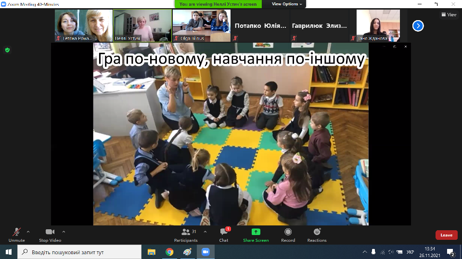Open volume control tray icon
This screenshot has width=462, height=259.
(391, 252)
